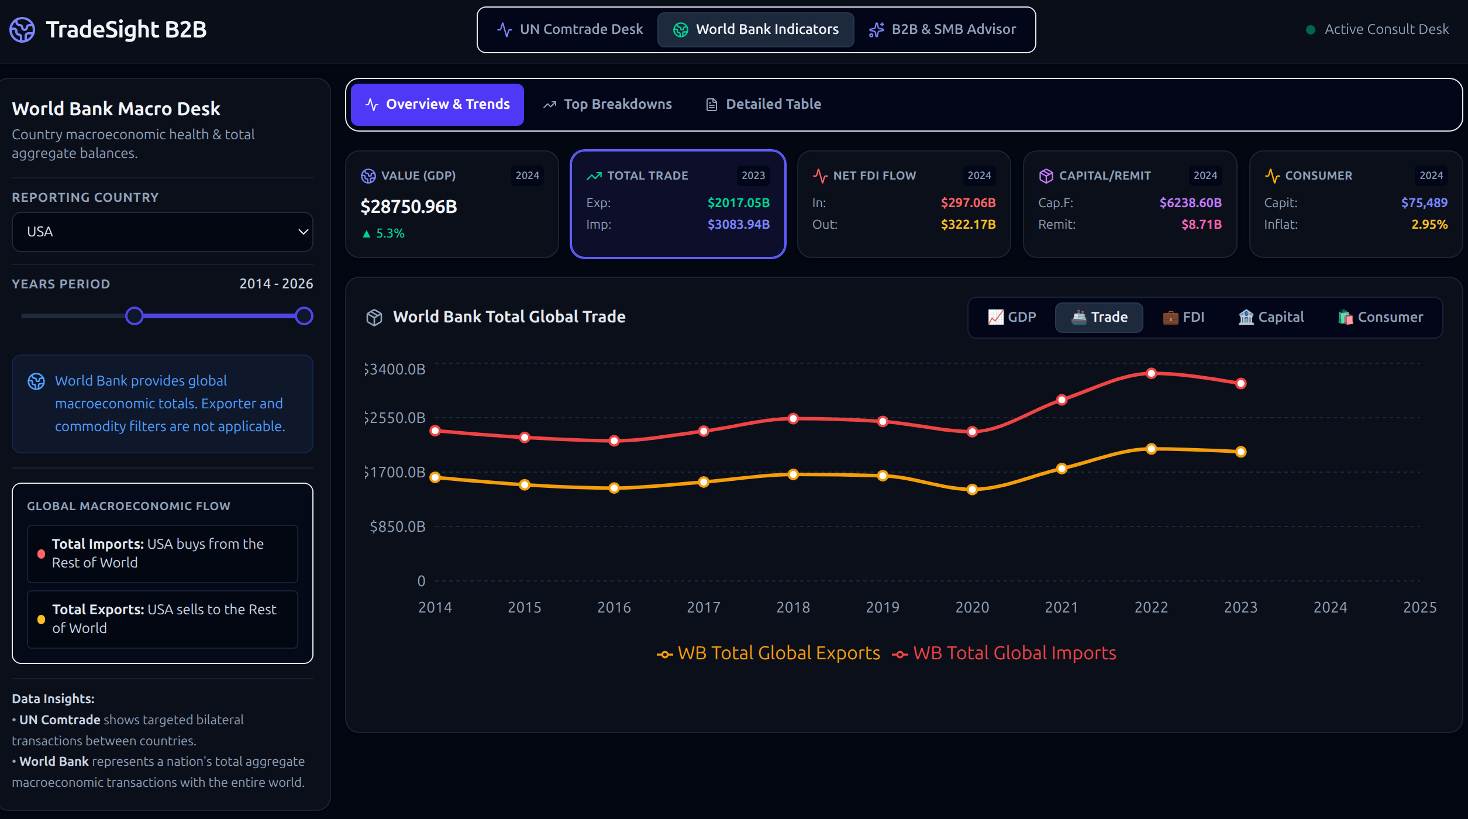Click the pulse icon on Consumer card
1468x819 pixels.
(x=1272, y=175)
